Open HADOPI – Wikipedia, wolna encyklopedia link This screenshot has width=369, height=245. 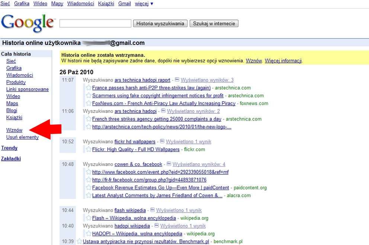pyautogui.click(x=137, y=234)
